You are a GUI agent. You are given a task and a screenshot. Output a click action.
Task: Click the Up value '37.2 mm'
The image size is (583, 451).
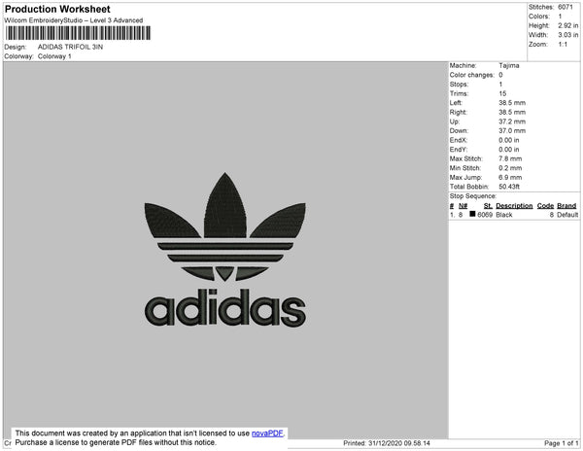tap(512, 121)
